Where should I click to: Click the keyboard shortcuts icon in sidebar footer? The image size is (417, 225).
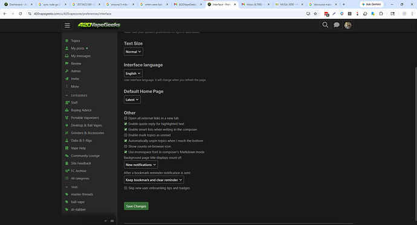[112, 221]
